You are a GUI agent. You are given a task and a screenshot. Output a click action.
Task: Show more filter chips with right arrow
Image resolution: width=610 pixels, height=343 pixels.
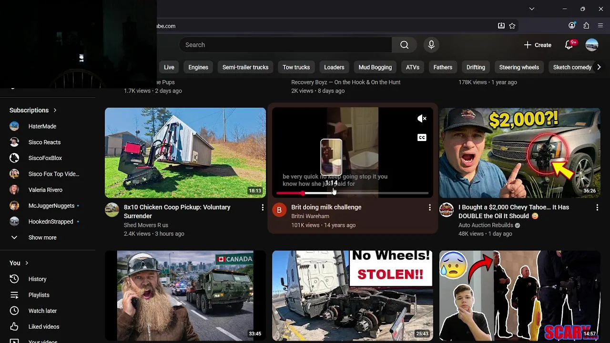point(599,67)
